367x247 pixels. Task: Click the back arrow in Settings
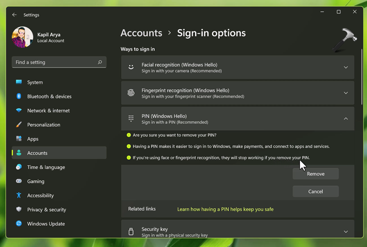tap(14, 15)
